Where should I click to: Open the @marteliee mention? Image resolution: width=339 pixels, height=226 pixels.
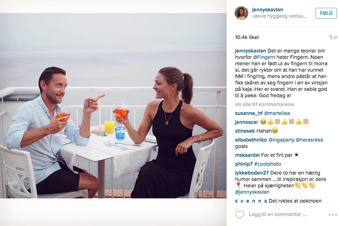click(277, 113)
